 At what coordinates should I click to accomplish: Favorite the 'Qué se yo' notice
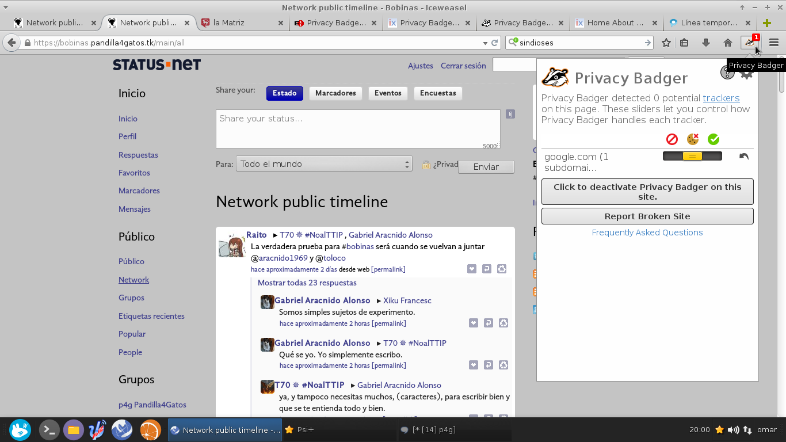click(474, 365)
